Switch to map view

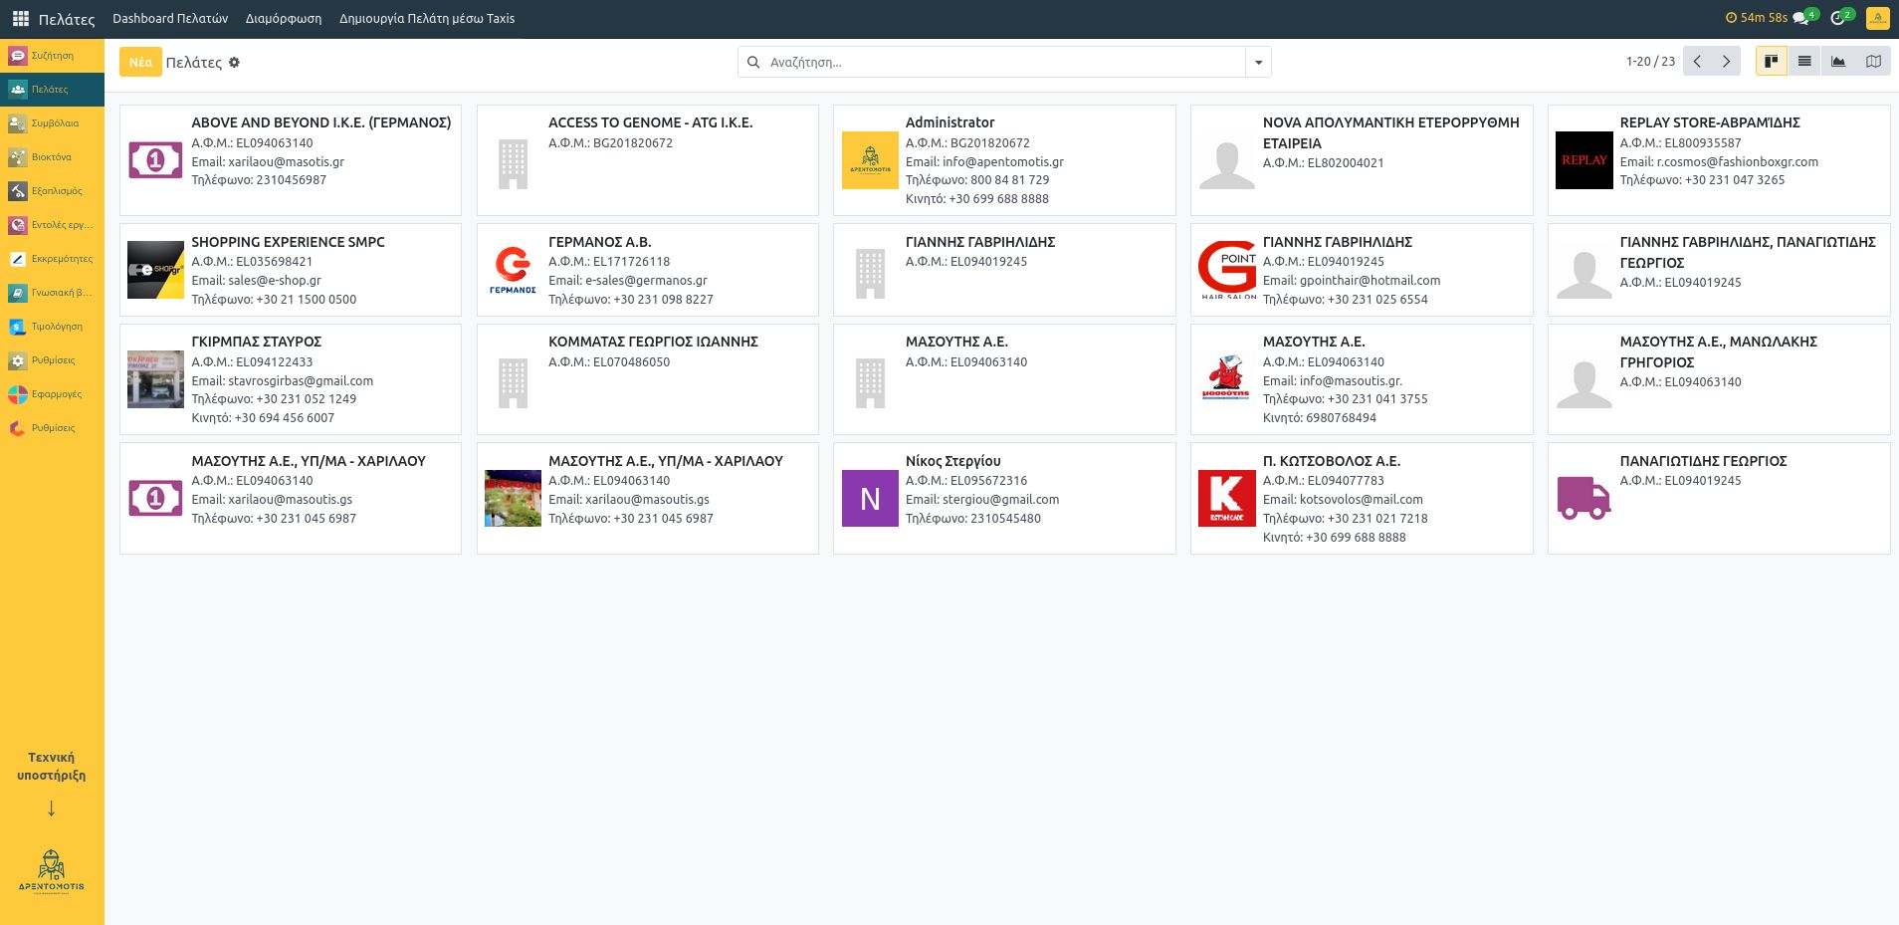(x=1873, y=62)
